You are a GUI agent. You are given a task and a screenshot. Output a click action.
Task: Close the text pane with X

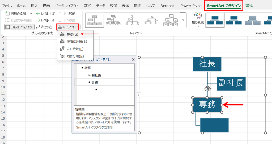pos(133,60)
